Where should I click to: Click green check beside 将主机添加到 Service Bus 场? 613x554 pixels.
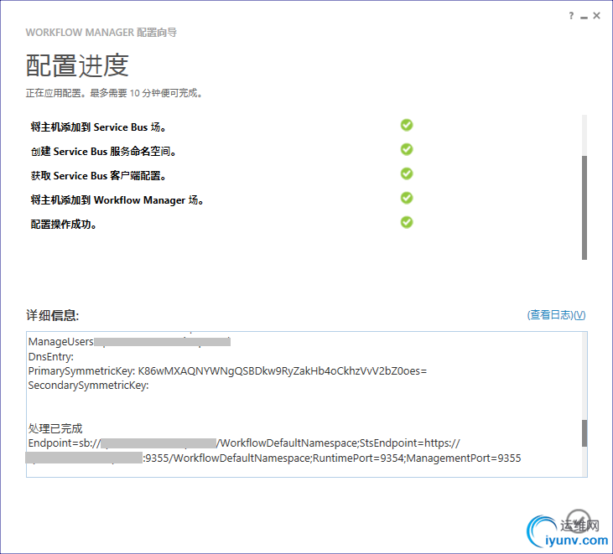point(407,125)
